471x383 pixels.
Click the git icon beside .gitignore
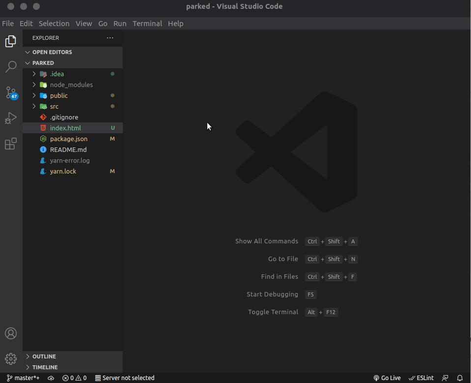[x=43, y=117]
